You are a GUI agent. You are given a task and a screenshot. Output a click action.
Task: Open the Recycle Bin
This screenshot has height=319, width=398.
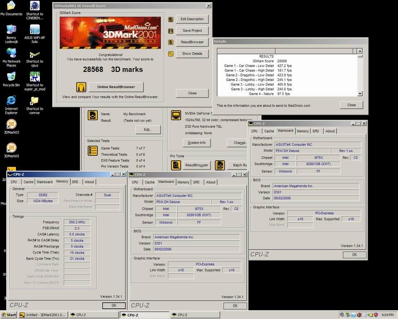pos(11,79)
